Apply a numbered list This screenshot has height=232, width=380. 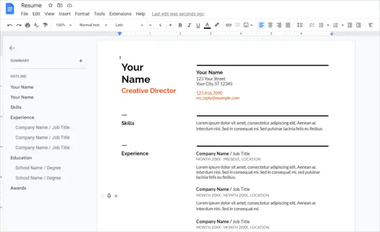click(x=335, y=25)
